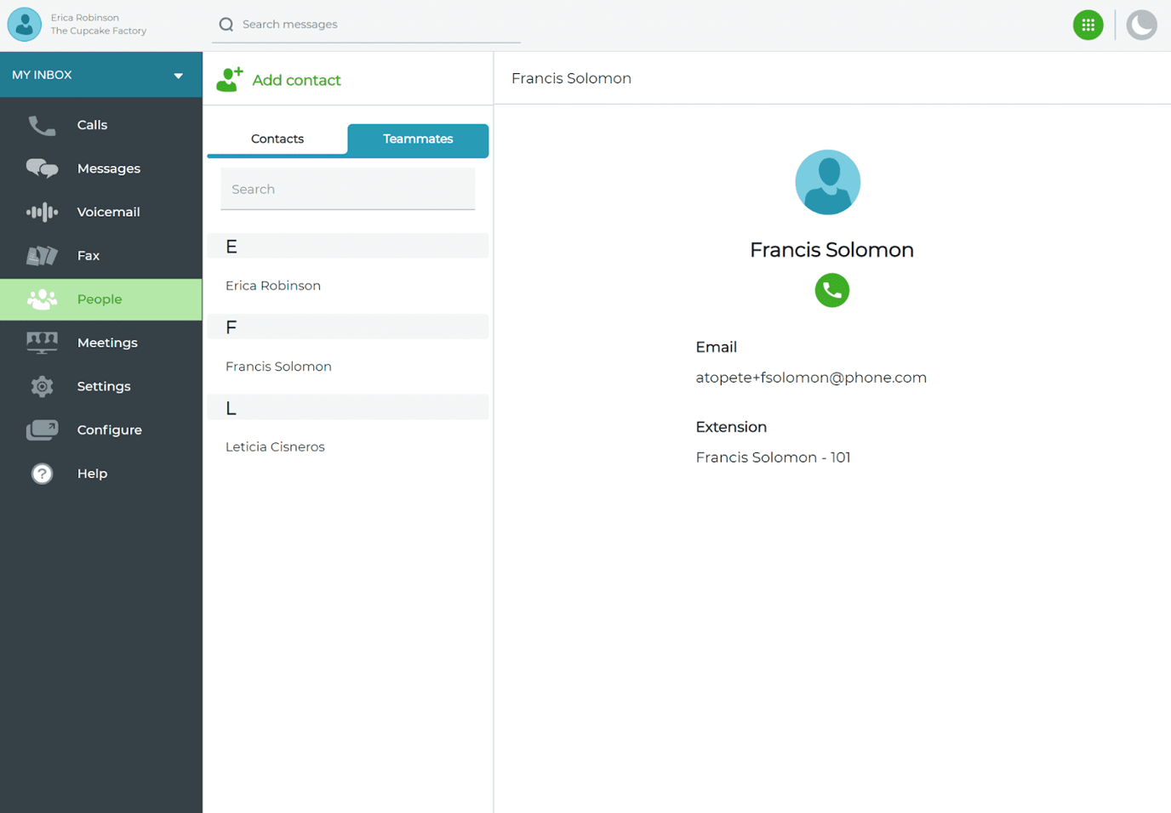
Task: Select the Meetings icon
Action: 42,342
